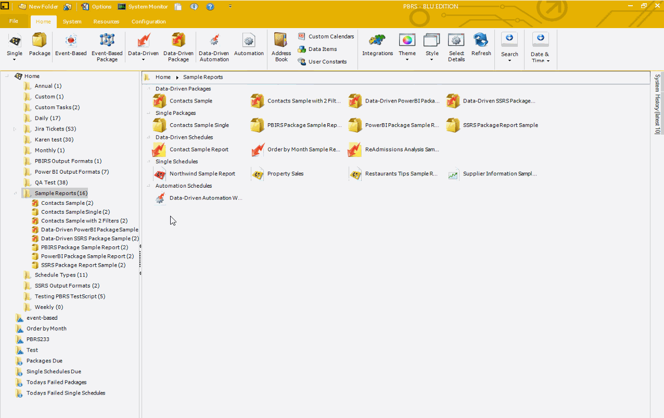Click the info icon in quick toolbar

(x=194, y=7)
